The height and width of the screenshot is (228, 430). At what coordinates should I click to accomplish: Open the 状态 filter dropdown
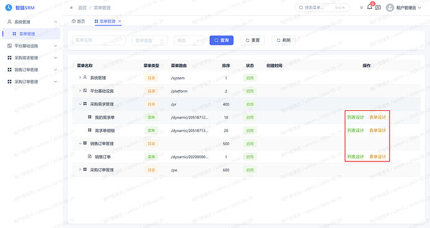189,40
